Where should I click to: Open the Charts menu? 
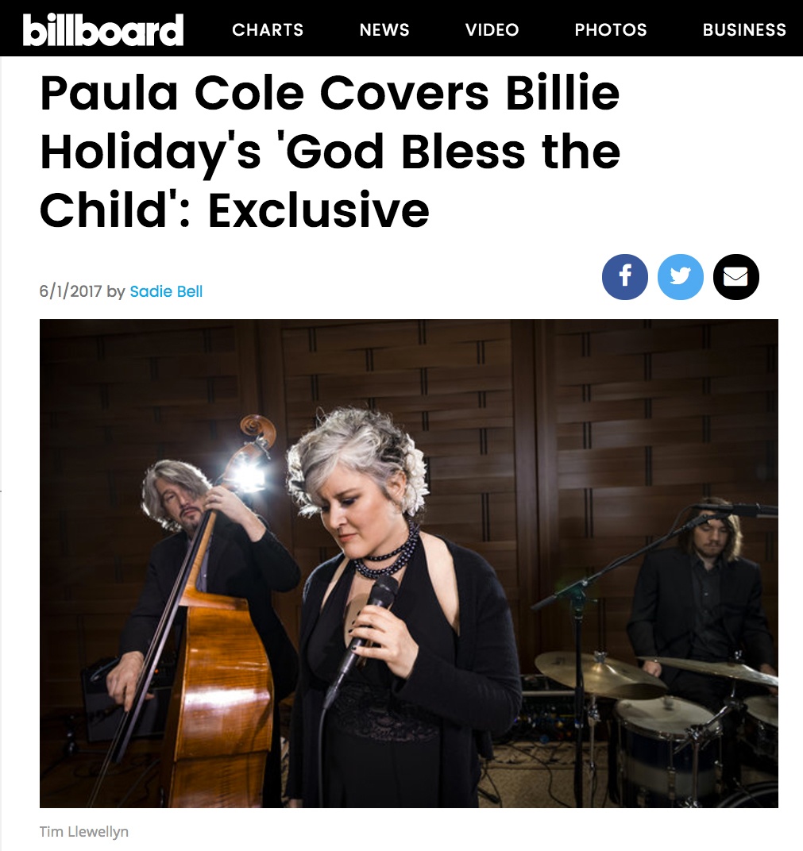pos(268,29)
